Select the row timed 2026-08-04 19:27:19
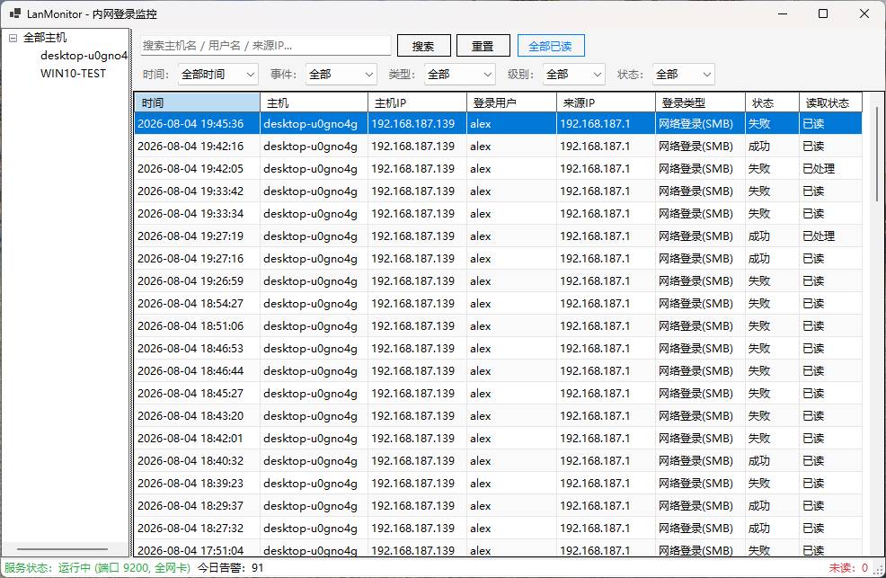 [499, 236]
